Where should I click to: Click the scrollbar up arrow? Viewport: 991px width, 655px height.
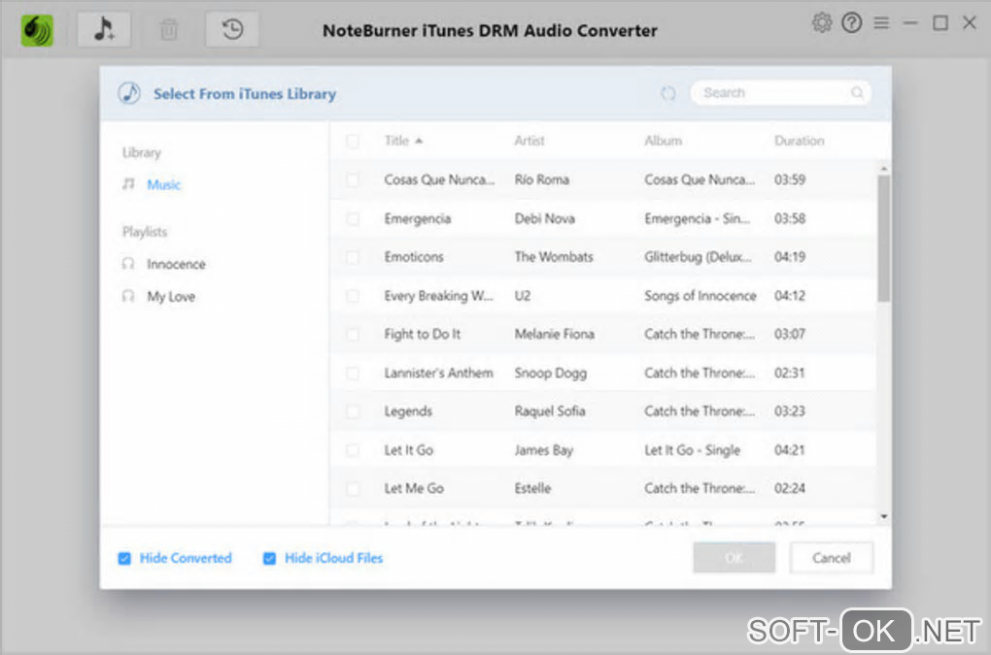point(883,169)
